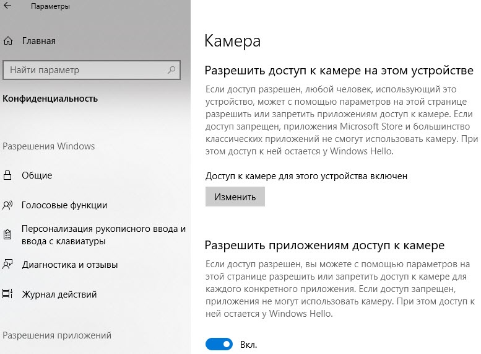Click the Журнал действий timeline icon

tap(8, 294)
